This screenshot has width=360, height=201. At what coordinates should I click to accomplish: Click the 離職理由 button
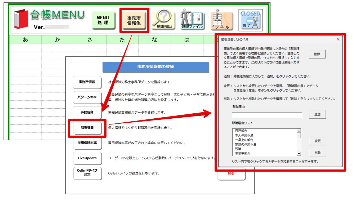[87, 128]
